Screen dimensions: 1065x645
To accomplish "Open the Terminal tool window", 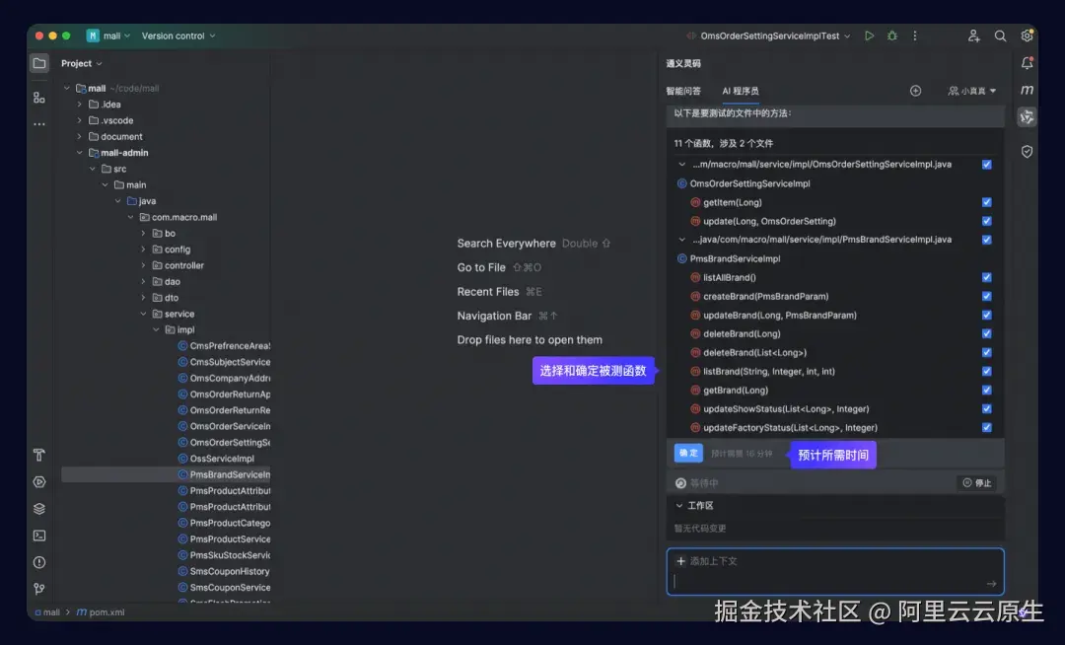I will click(38, 537).
